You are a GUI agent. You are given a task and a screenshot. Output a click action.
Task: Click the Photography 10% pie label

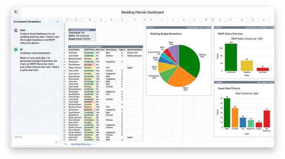coord(154,77)
